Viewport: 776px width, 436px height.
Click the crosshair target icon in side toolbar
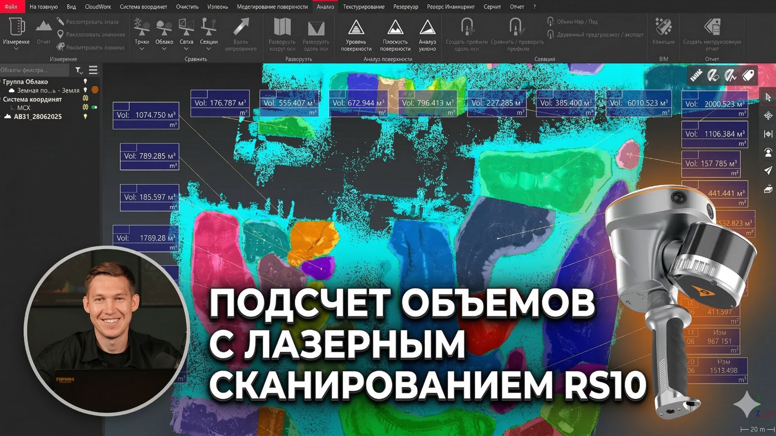coord(768,116)
